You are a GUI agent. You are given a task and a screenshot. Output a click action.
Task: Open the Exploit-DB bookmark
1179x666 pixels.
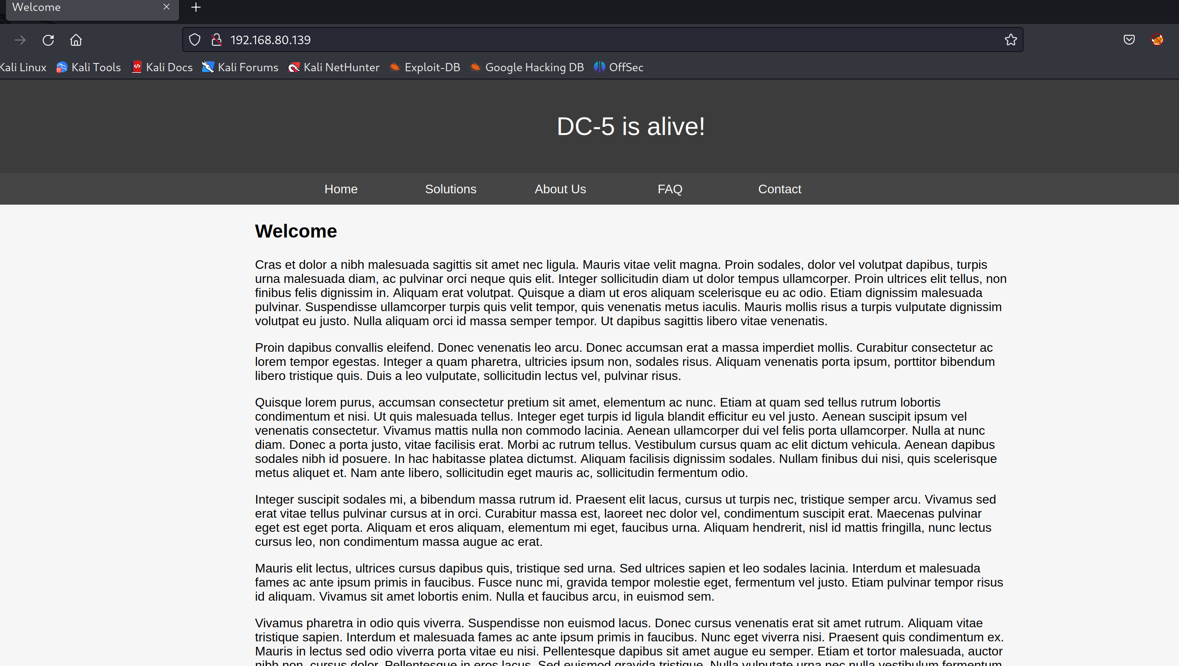coord(425,67)
